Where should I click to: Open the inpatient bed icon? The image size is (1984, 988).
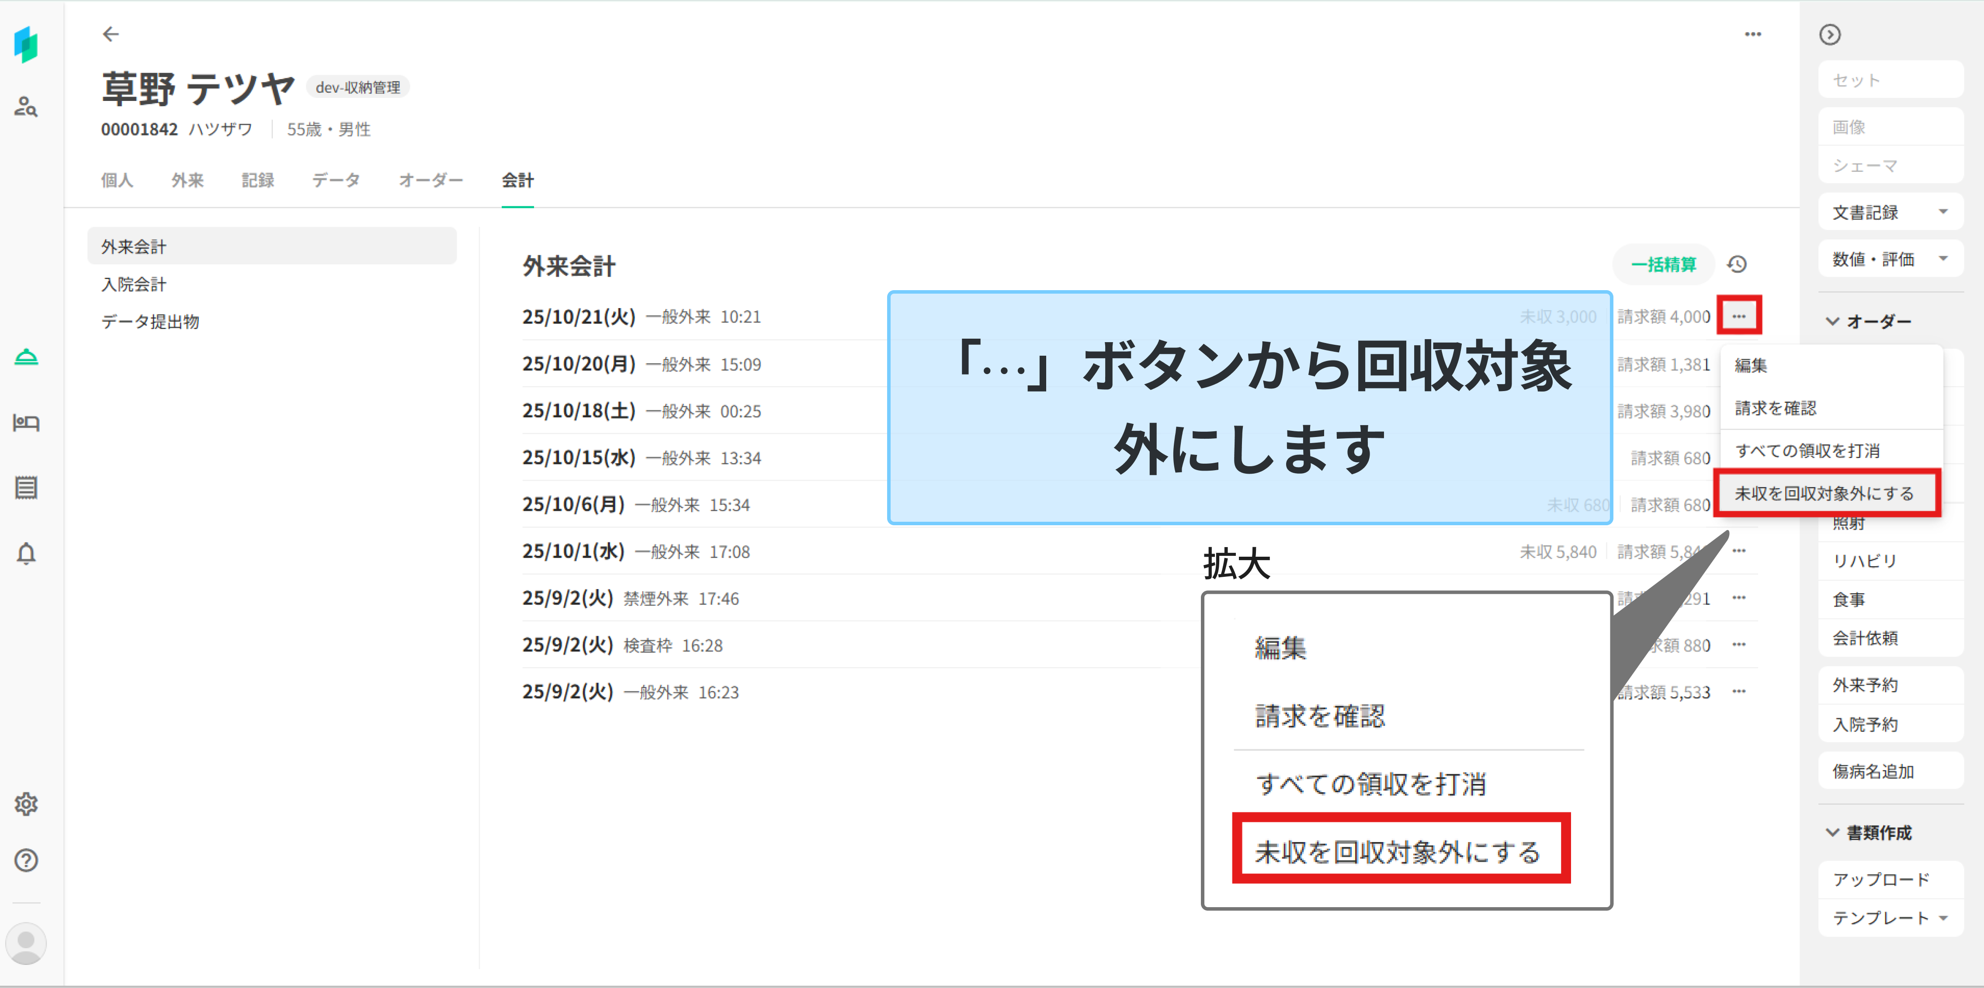point(26,423)
